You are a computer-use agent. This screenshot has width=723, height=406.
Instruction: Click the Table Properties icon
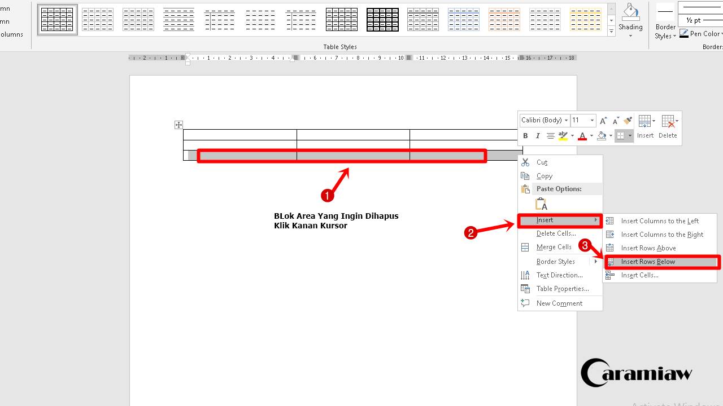pyautogui.click(x=525, y=289)
